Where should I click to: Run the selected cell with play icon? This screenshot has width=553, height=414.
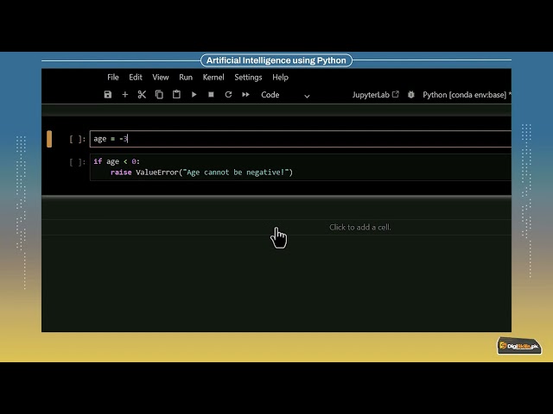[x=194, y=94]
